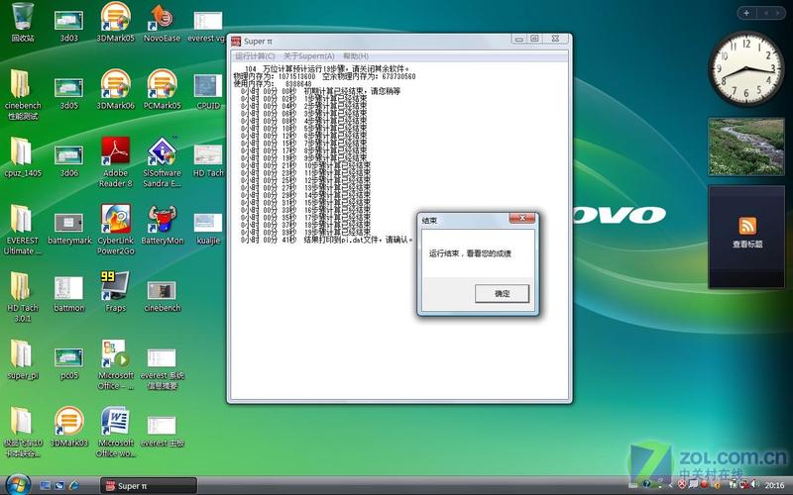Click the Switch between windows quick launch icon
Image resolution: width=793 pixels, height=495 pixels.
pos(59,485)
